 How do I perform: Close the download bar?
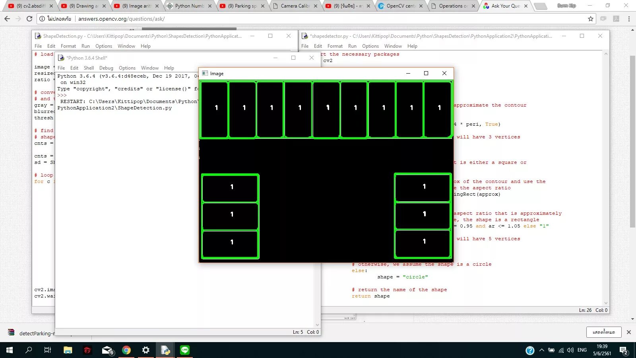tap(629, 332)
